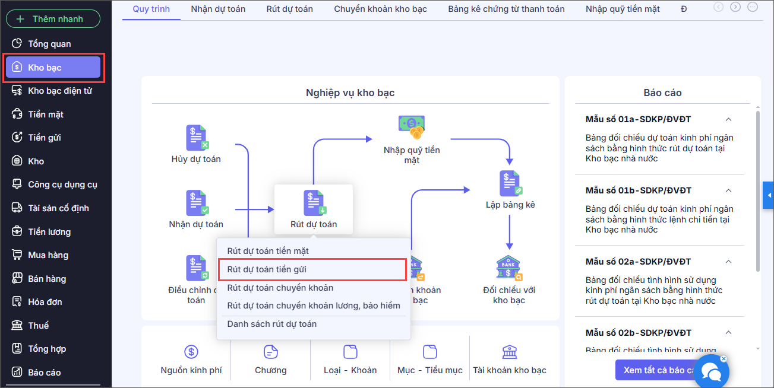Switch to the Nhận dự toán tab
This screenshot has width=774, height=388.
click(218, 9)
